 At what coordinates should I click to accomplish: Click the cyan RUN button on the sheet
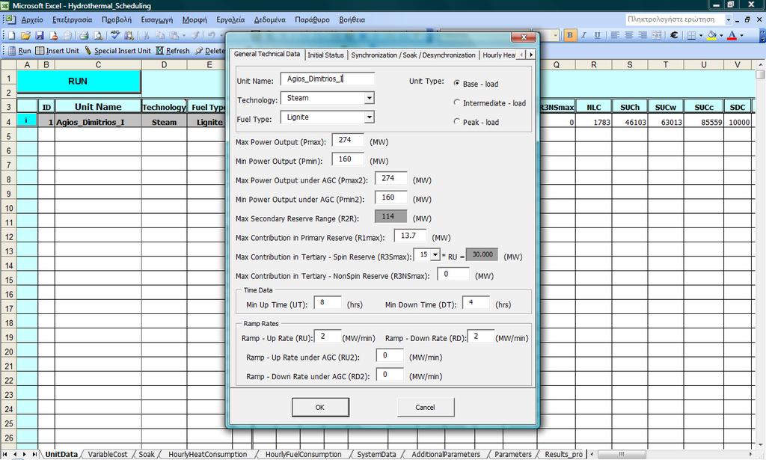78,82
